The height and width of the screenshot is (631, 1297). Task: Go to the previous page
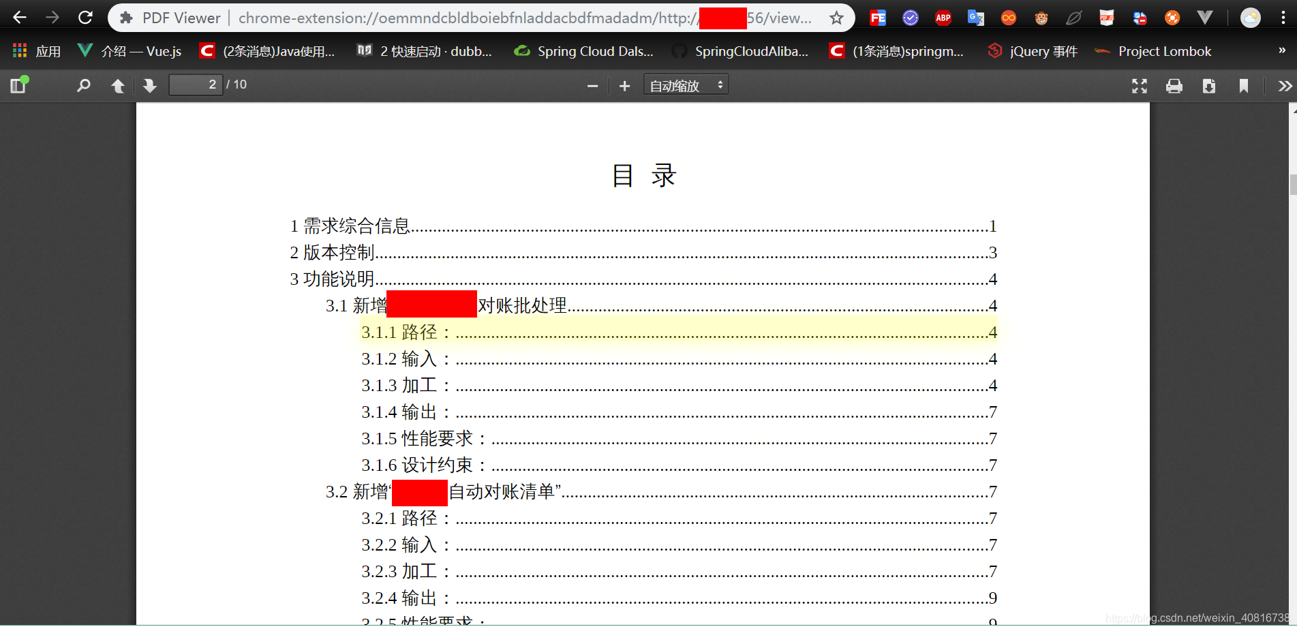click(x=117, y=85)
